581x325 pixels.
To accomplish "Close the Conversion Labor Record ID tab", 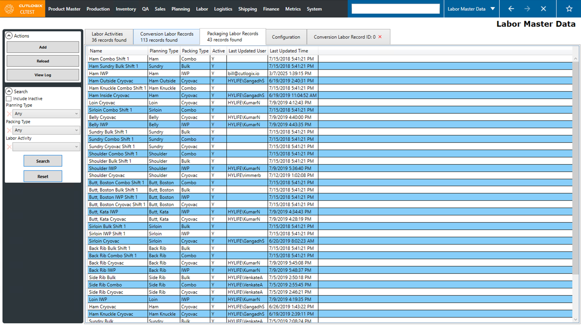I will click(x=380, y=37).
